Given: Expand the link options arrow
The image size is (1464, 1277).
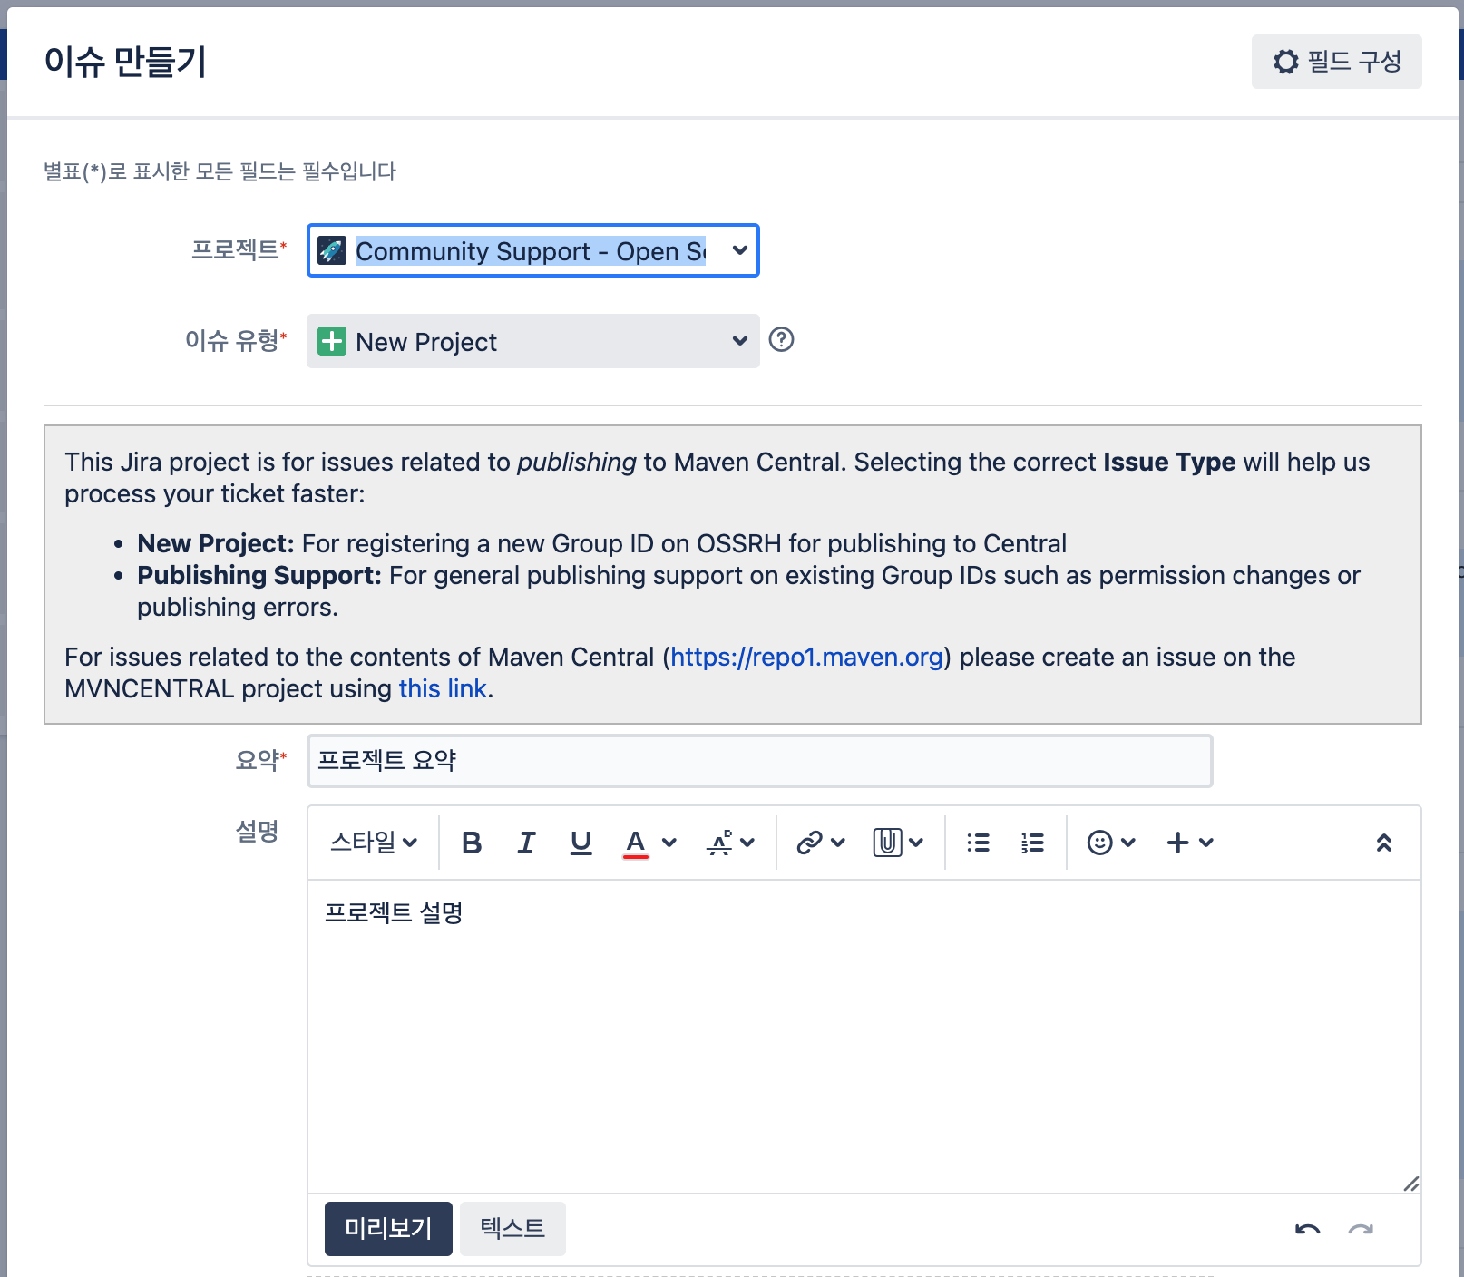Looking at the screenshot, I should tap(838, 843).
